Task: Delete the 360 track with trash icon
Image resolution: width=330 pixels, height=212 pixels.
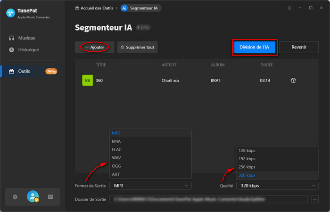Action: click(x=293, y=81)
